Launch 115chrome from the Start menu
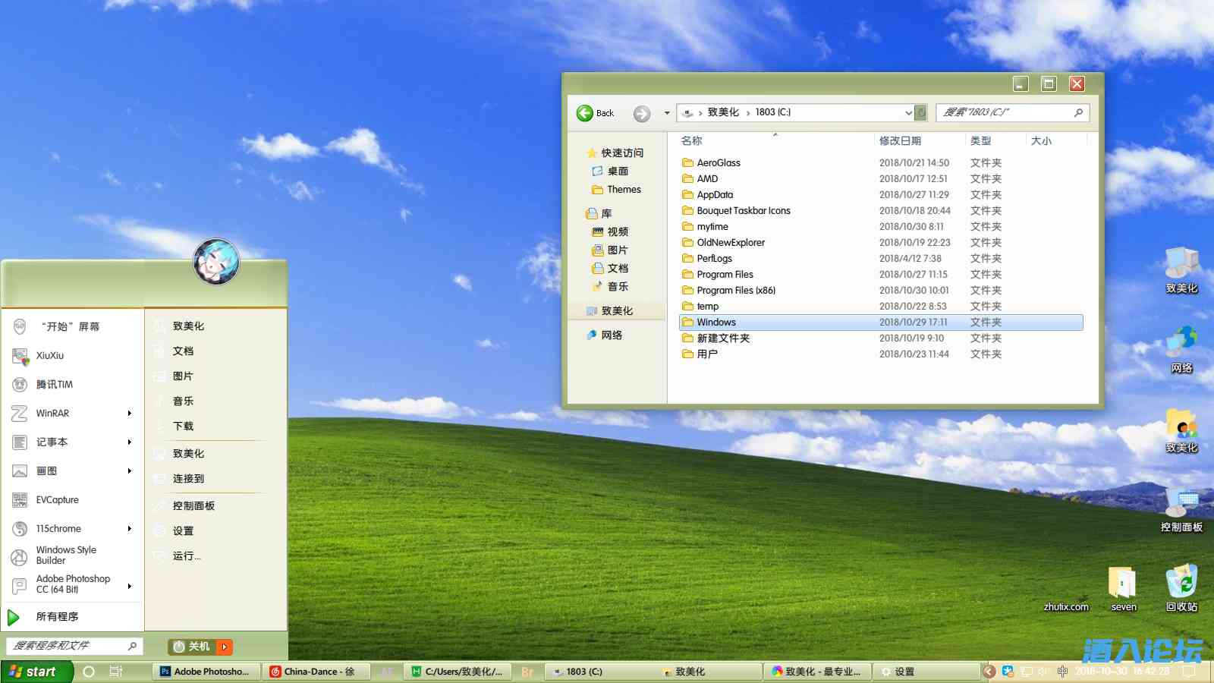Image resolution: width=1214 pixels, height=683 pixels. (x=58, y=528)
